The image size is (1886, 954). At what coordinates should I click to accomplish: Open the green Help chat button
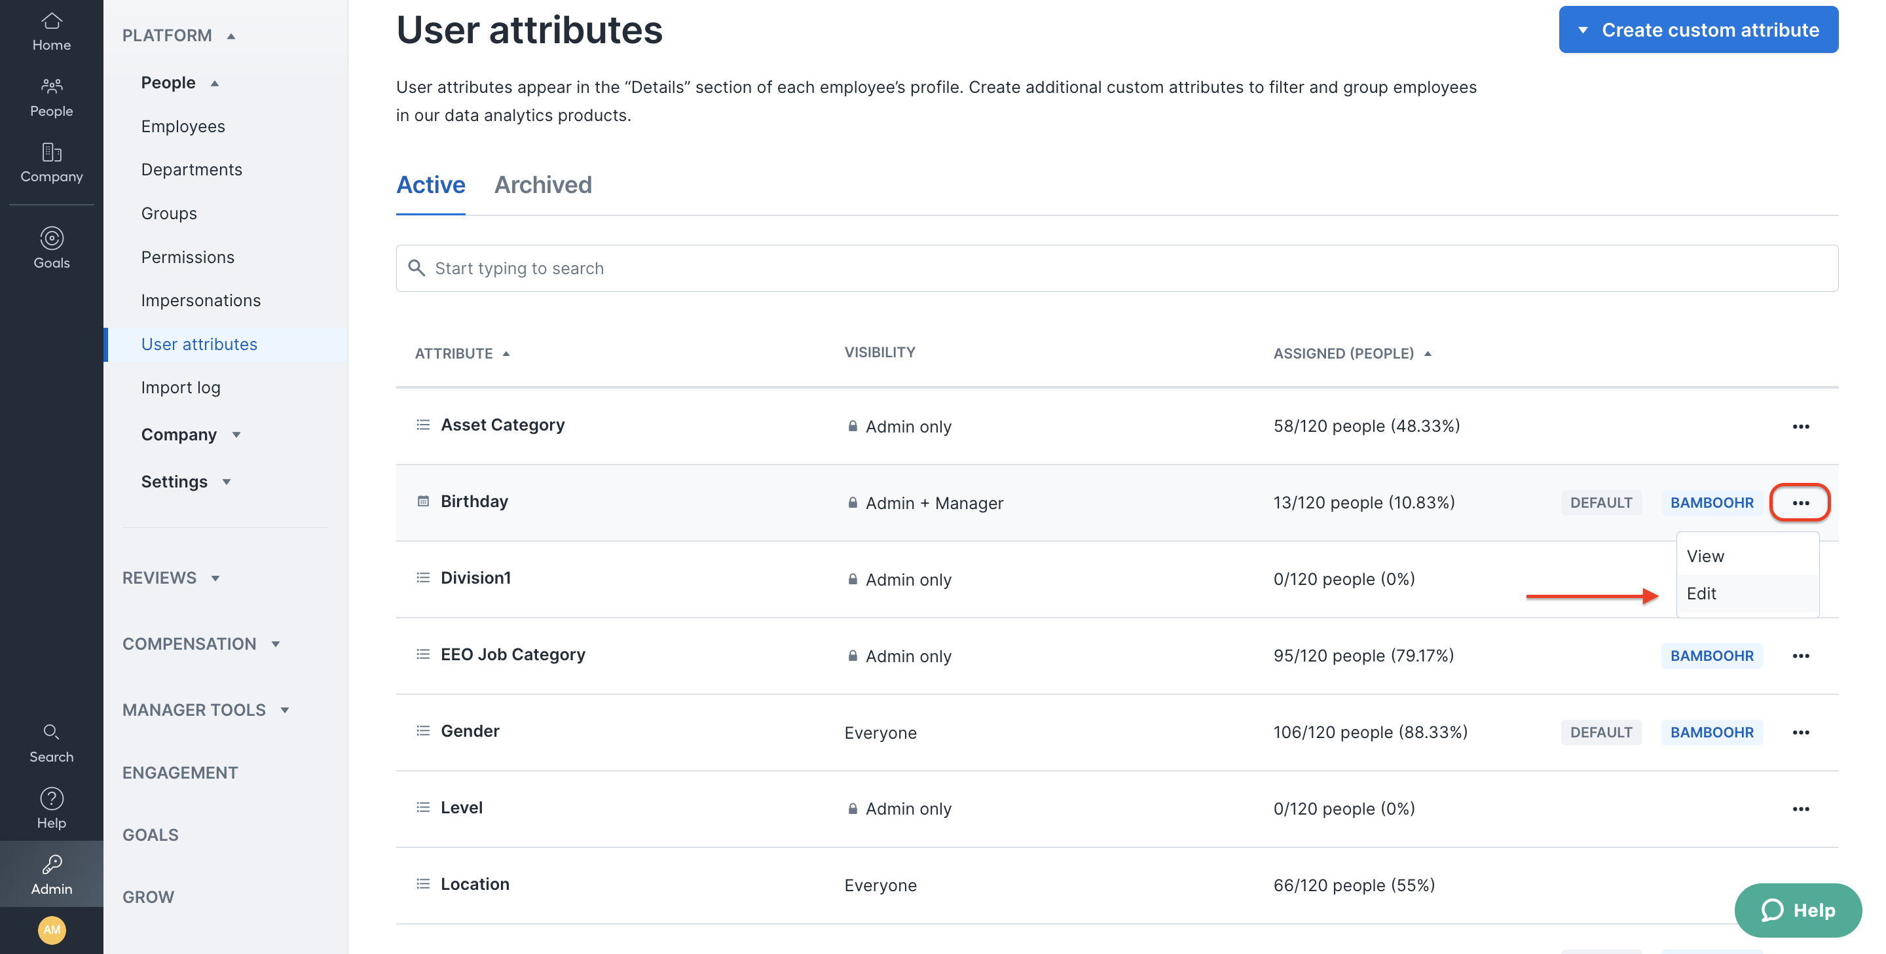tap(1798, 910)
